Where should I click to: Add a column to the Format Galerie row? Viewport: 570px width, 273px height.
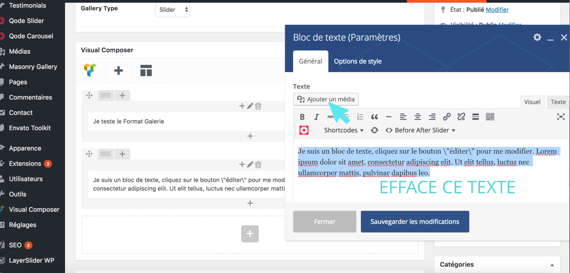(122, 95)
